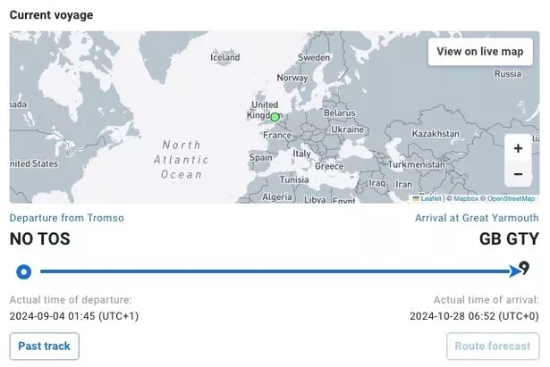550x367 pixels.
Task: Click the map zoom out minus button
Action: pyautogui.click(x=518, y=174)
